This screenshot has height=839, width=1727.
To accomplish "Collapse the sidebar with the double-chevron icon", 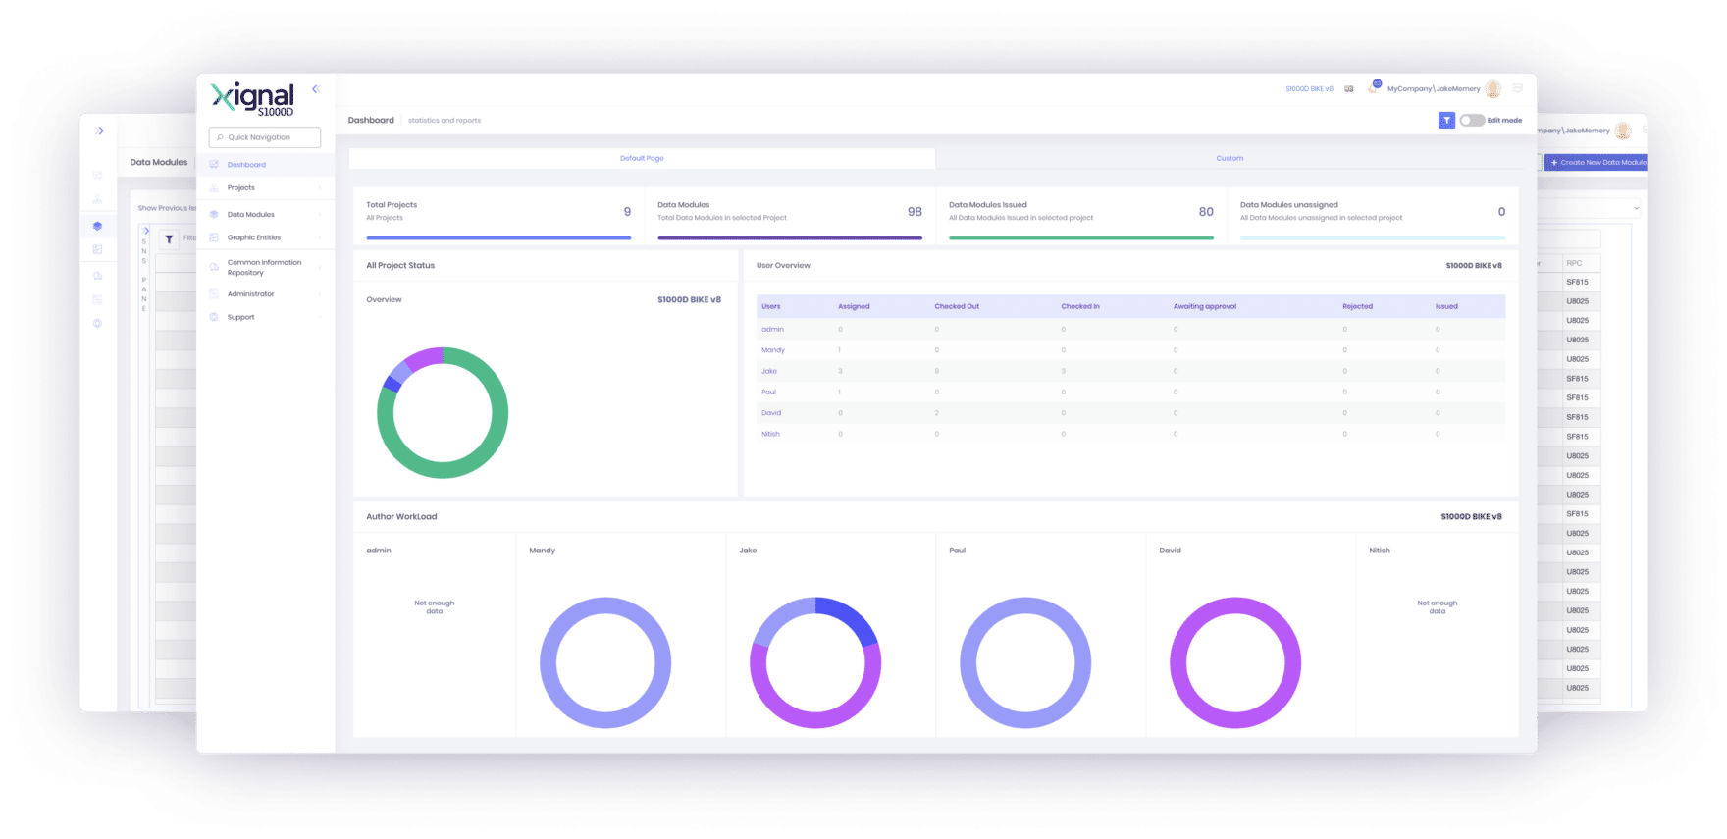I will point(316,89).
